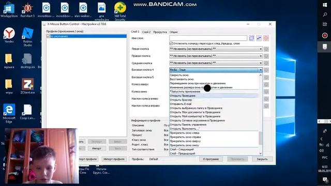Open the Yandex browser shortcut

pyautogui.click(x=9, y=35)
